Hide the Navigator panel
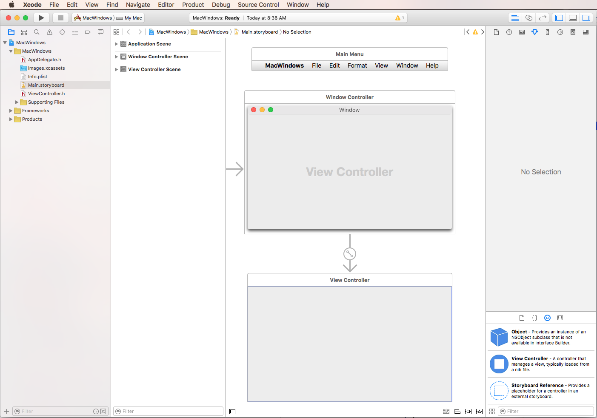The height and width of the screenshot is (418, 597). [x=559, y=17]
